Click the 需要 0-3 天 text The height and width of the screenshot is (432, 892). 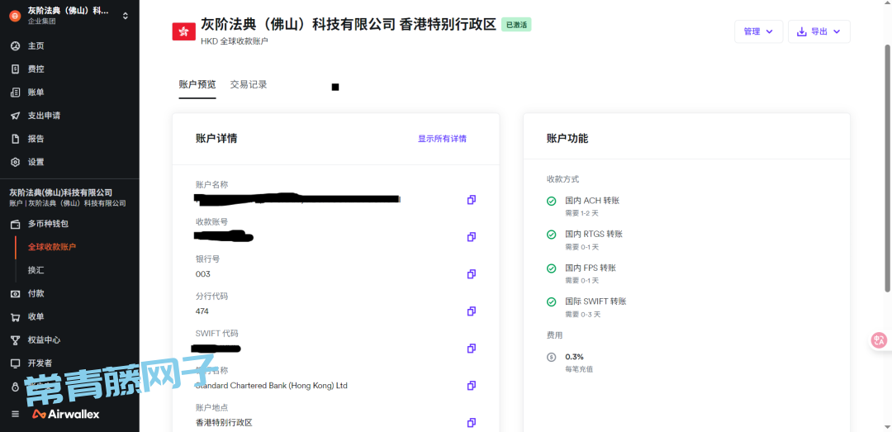582,314
